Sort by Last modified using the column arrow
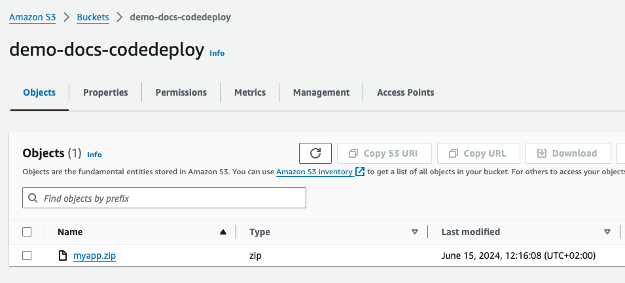The width and height of the screenshot is (625, 283). 607,232
